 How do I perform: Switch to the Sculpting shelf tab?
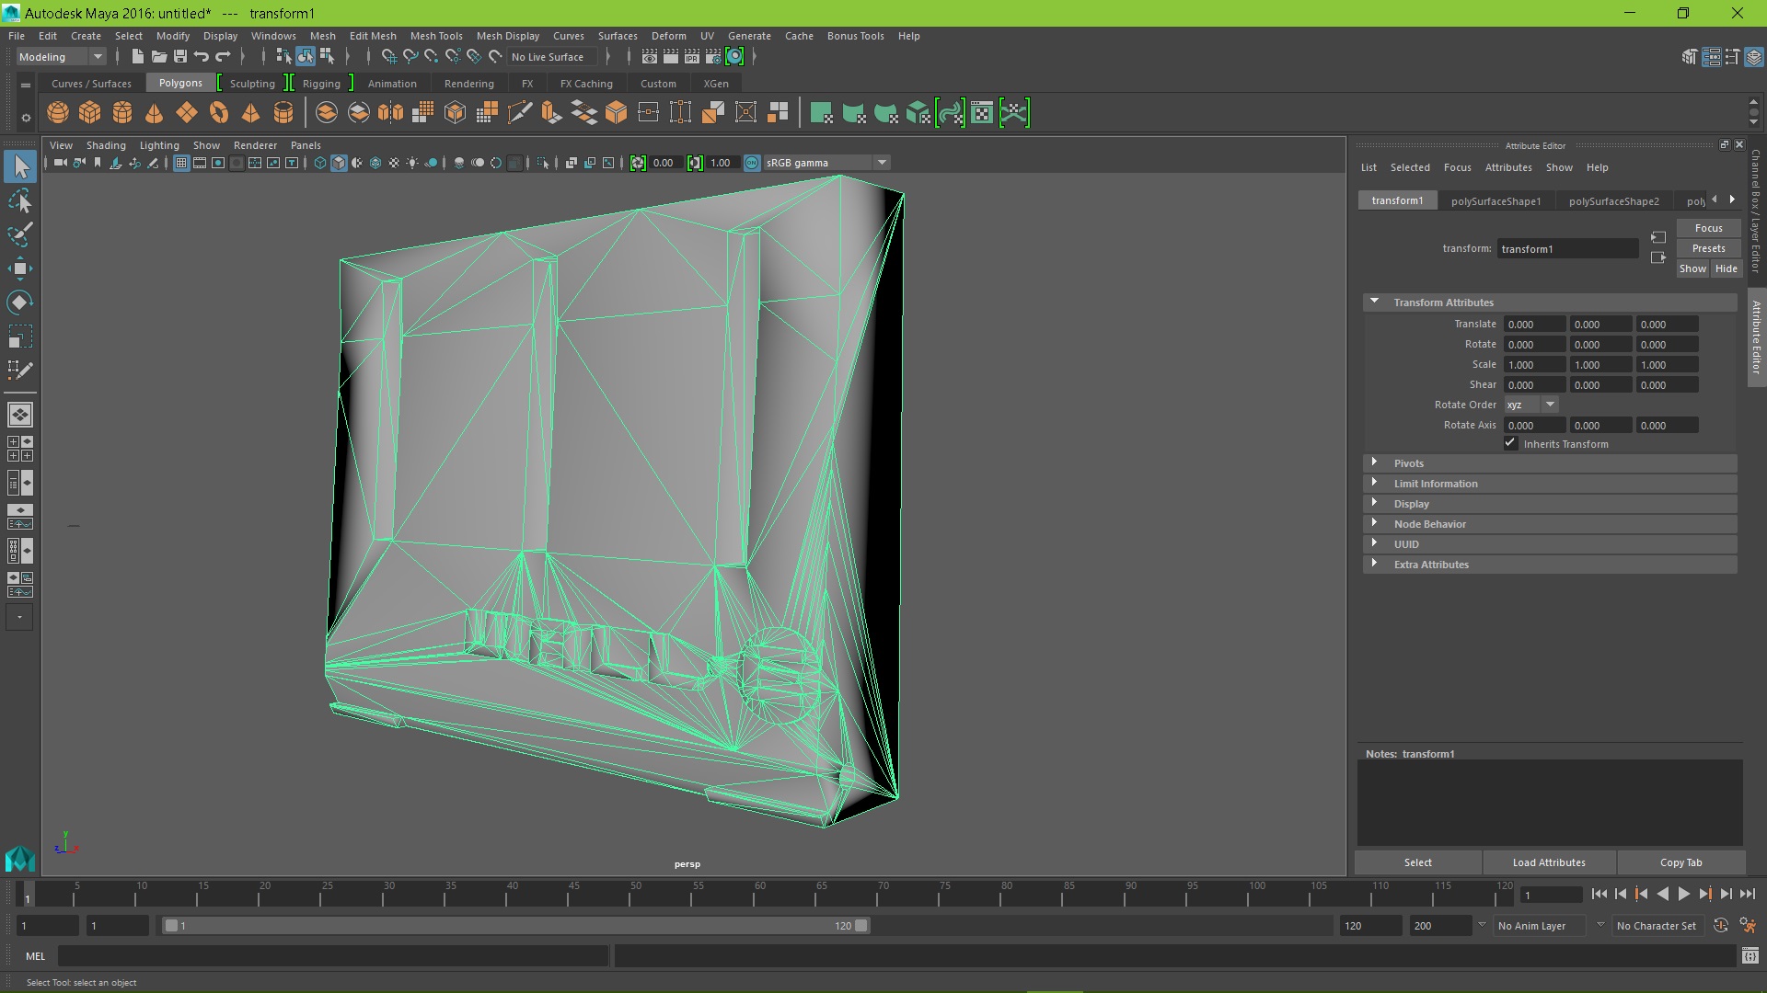pyautogui.click(x=252, y=84)
